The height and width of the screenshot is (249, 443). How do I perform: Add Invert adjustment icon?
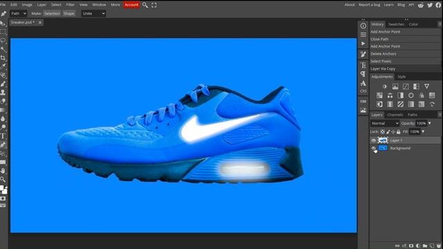pyautogui.click(x=379, y=104)
